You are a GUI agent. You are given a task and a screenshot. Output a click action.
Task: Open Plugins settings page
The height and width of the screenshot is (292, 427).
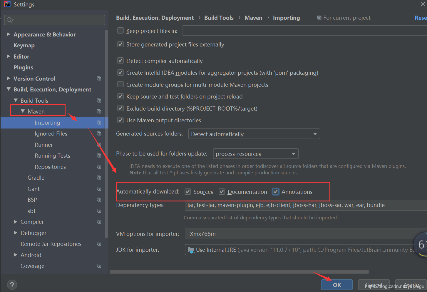pos(23,67)
